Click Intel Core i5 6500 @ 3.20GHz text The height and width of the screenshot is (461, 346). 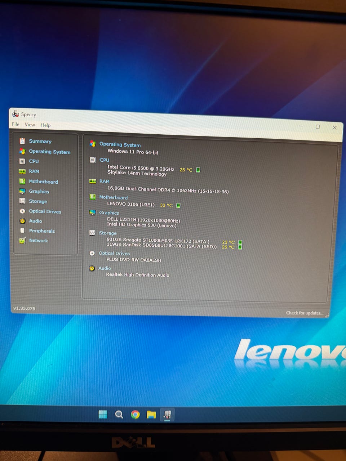[141, 168]
